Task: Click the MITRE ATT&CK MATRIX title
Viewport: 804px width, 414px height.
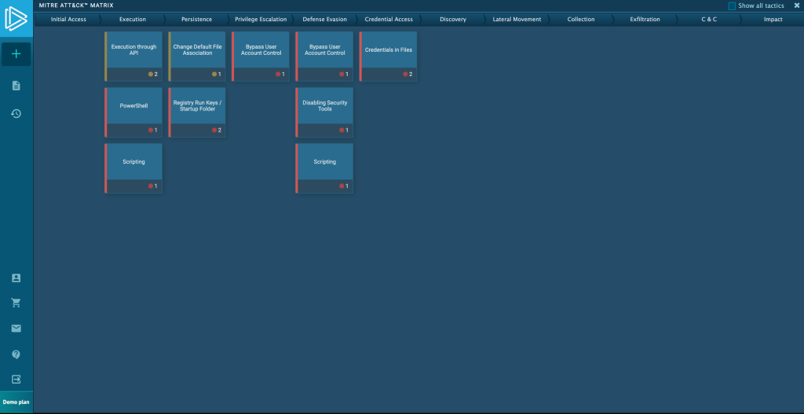Action: (76, 5)
